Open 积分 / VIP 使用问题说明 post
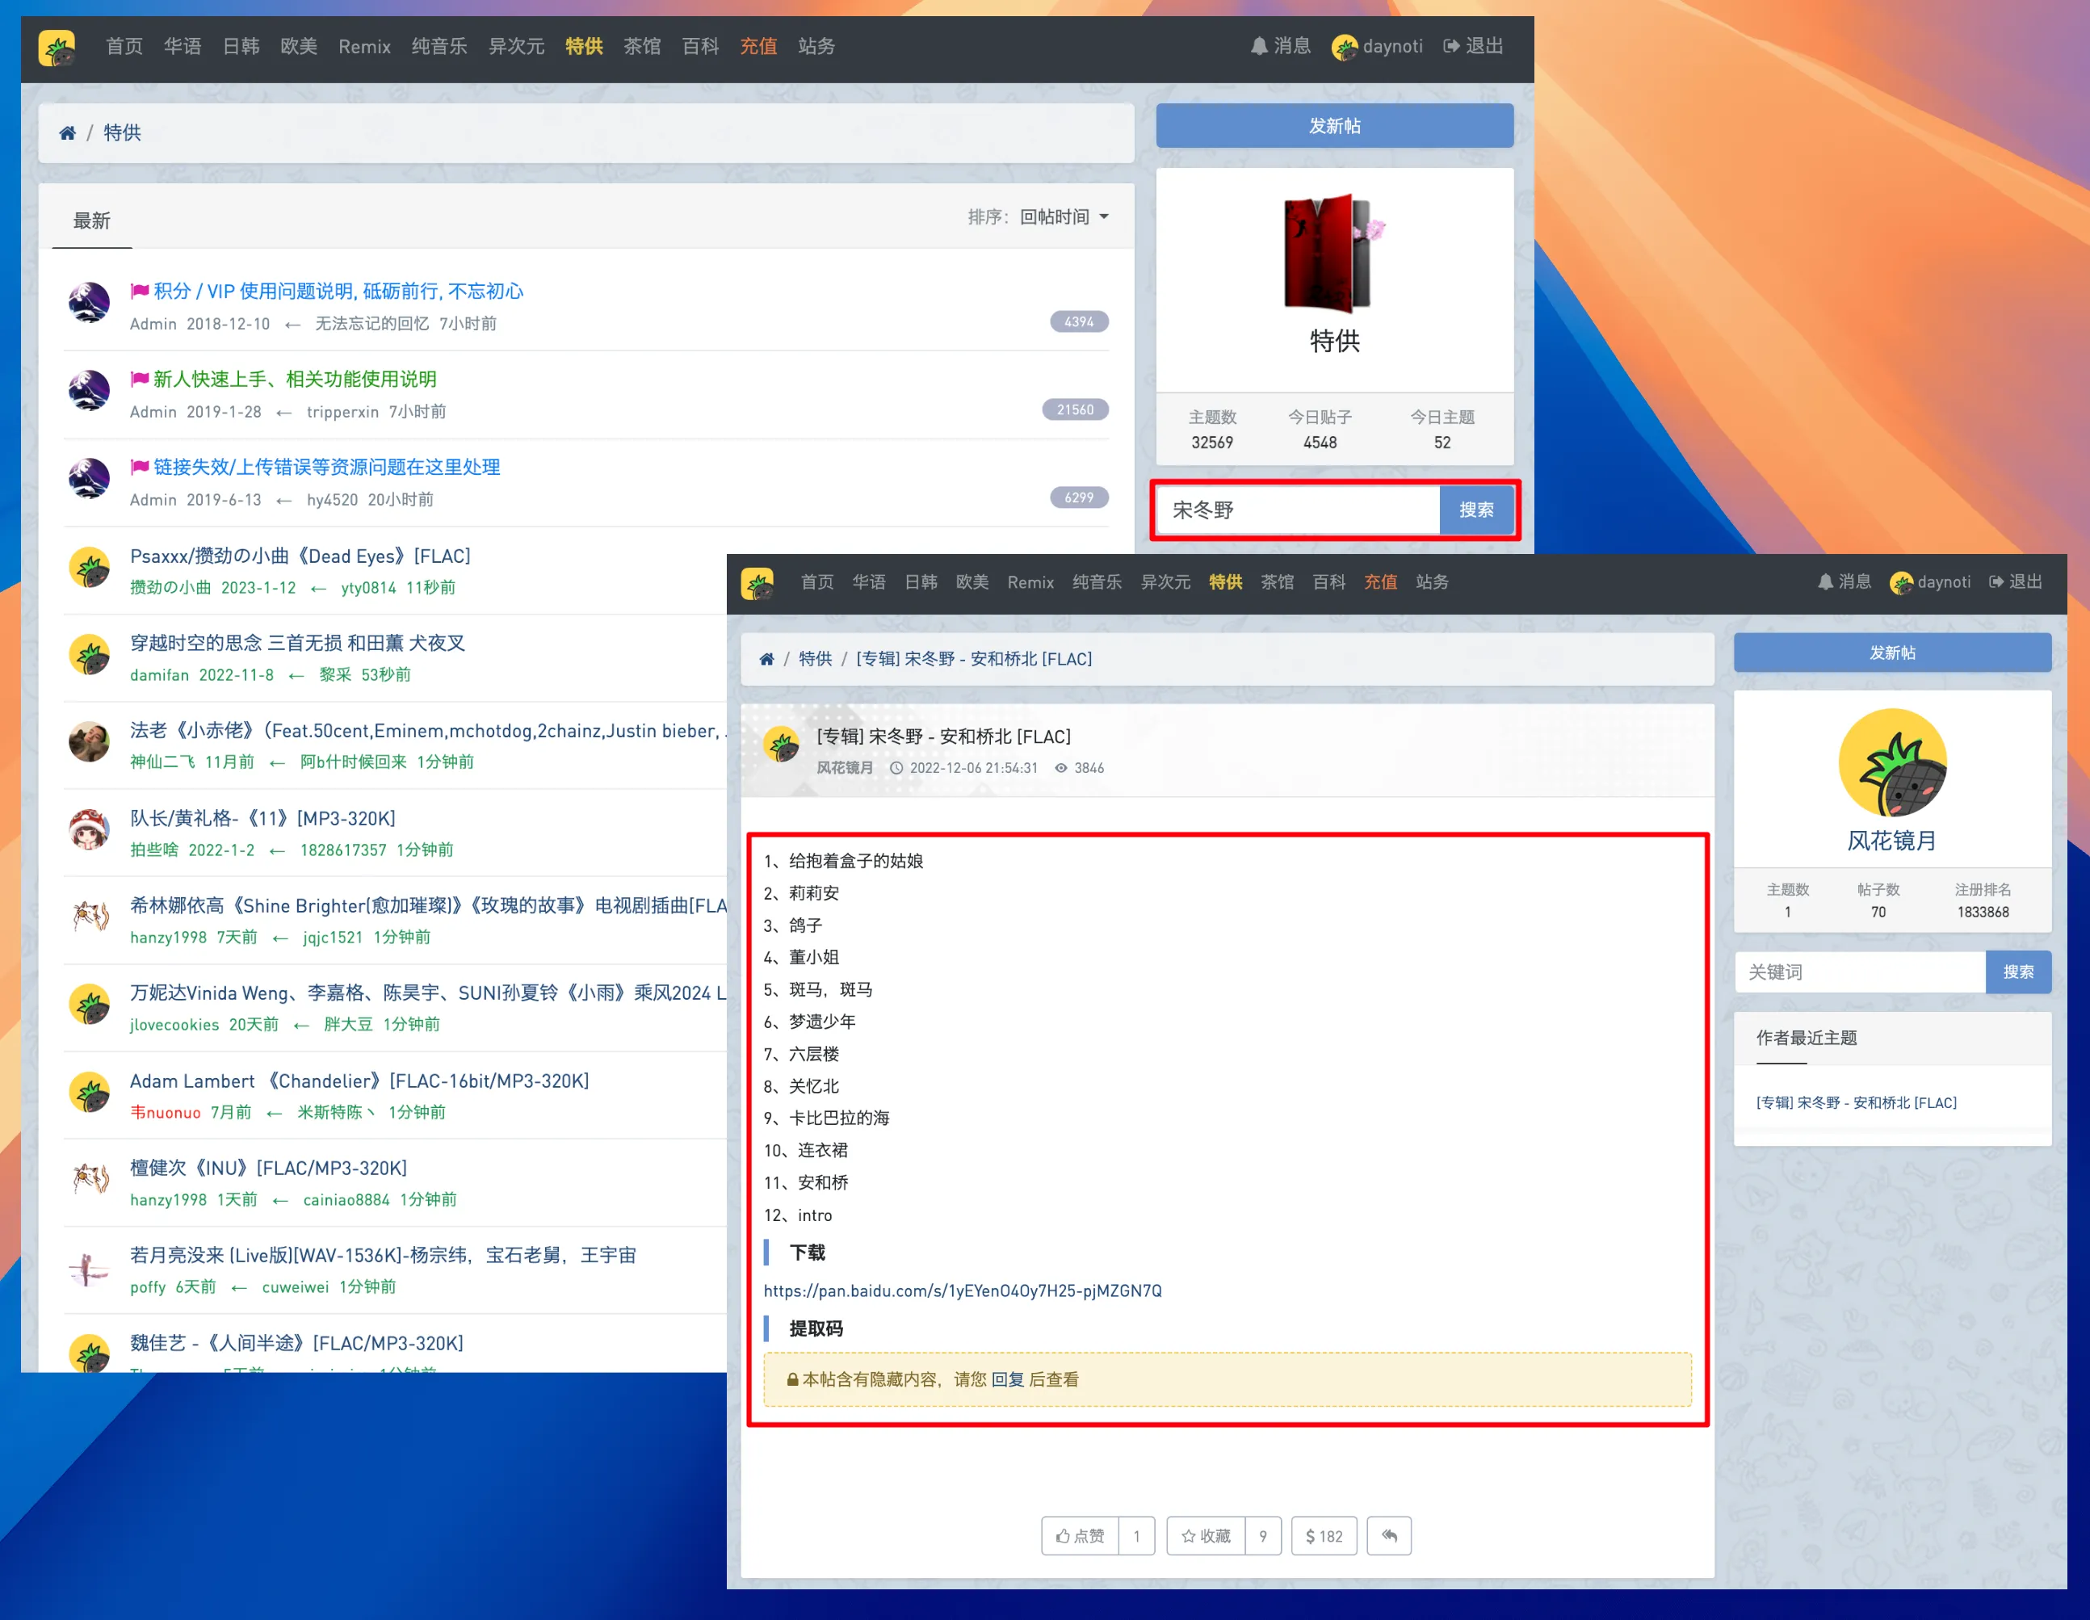This screenshot has width=2090, height=1620. 338,291
